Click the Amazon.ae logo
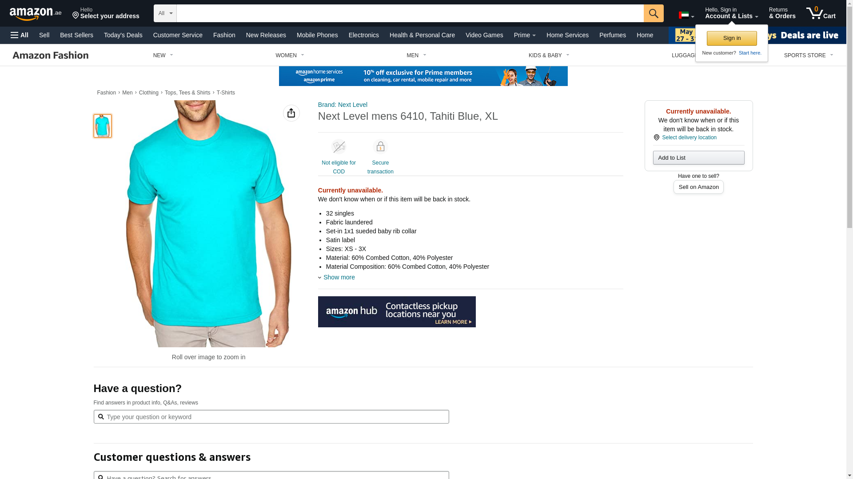The height and width of the screenshot is (479, 853). 36,14
